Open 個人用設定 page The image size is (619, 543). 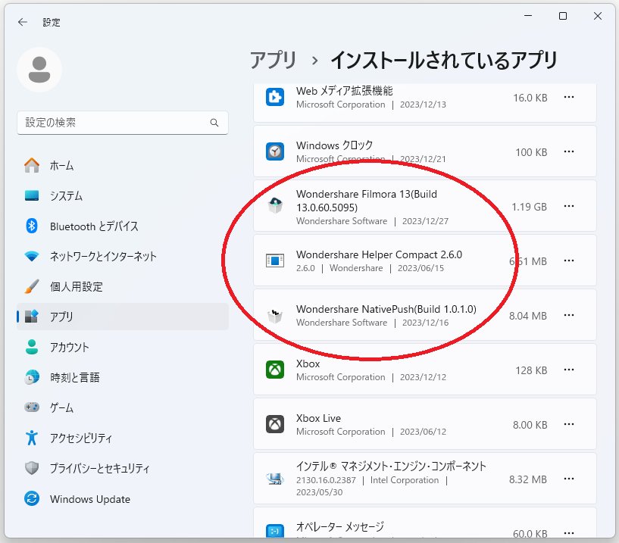(x=123, y=287)
